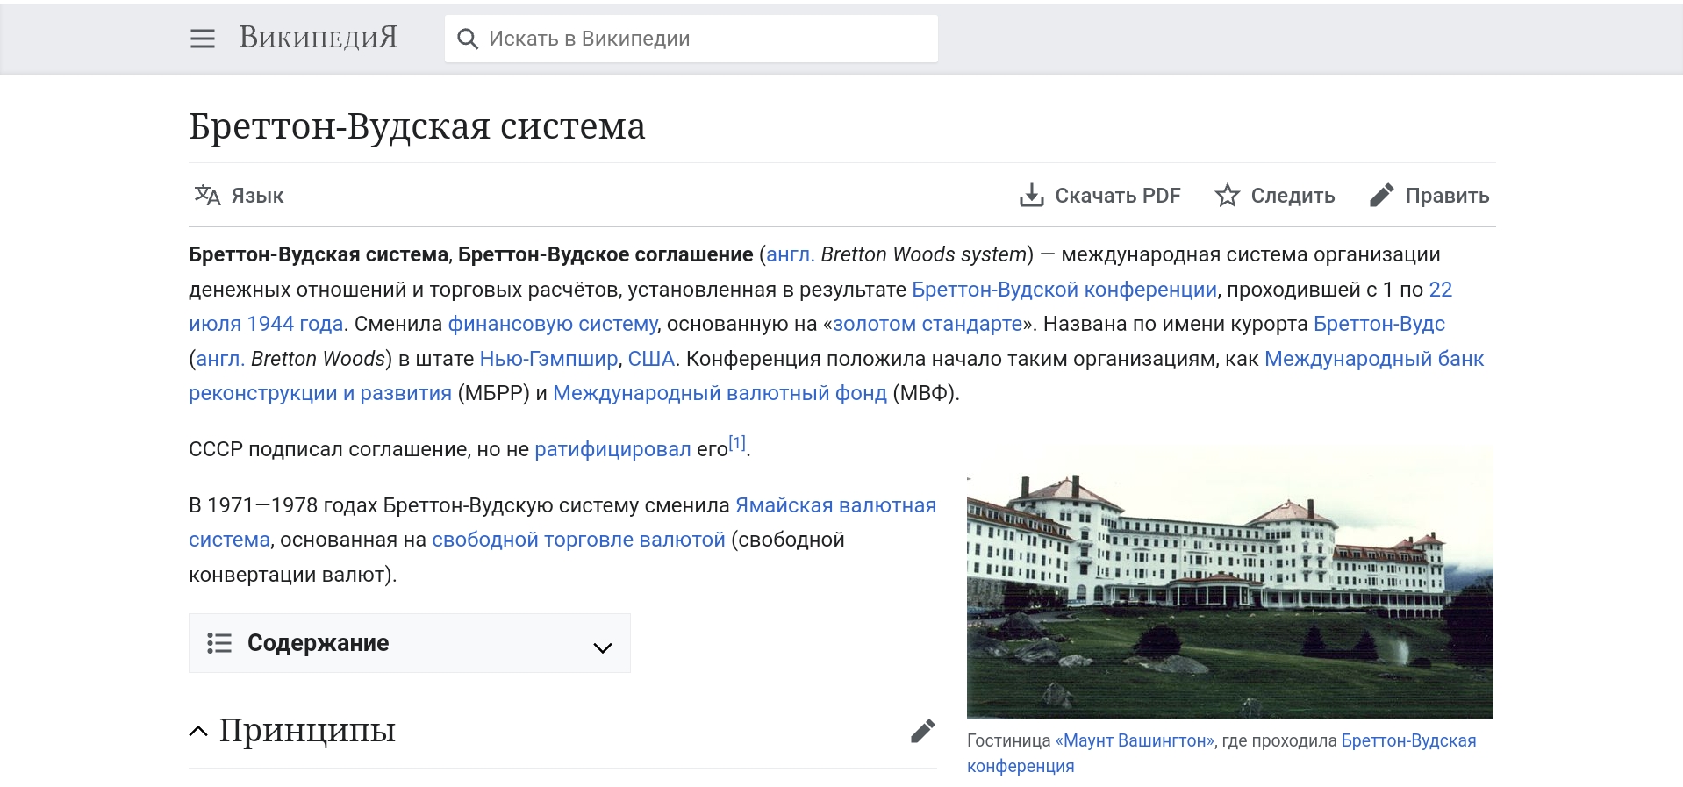
Task: Open the «Маунт Вашингтон» caption link
Action: click(1135, 740)
